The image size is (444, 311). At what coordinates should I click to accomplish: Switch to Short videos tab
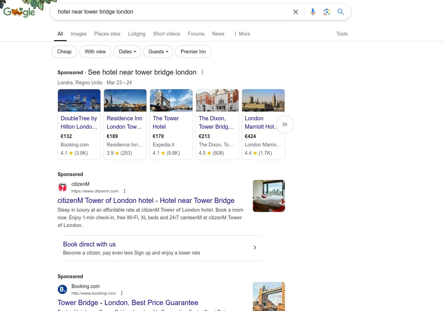167,34
